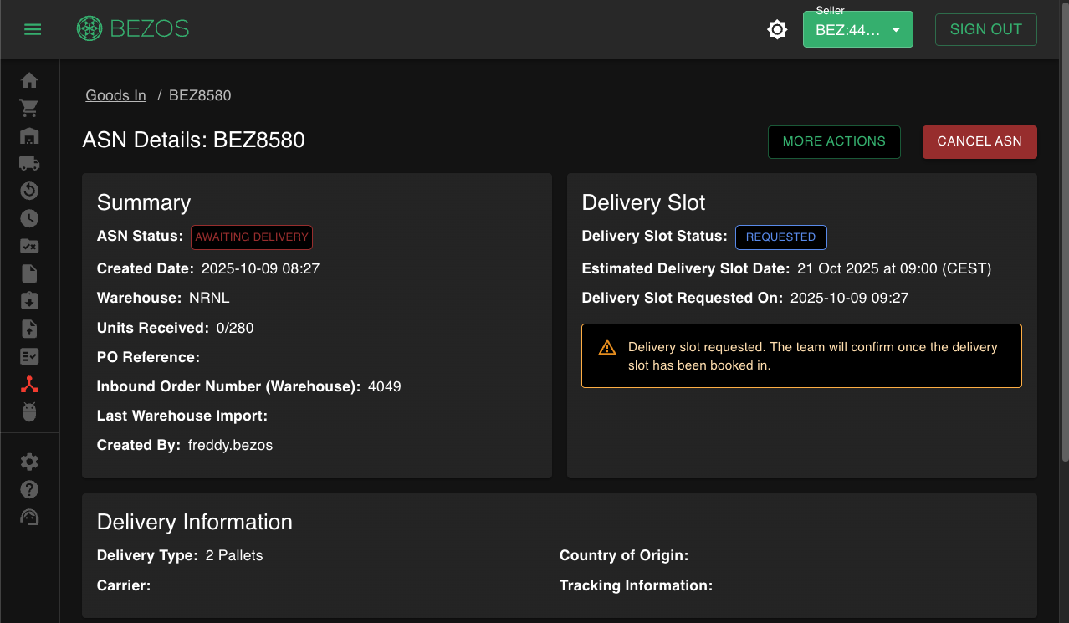The image size is (1069, 623).
Task: Click the BEZOS logo
Action: (x=133, y=29)
